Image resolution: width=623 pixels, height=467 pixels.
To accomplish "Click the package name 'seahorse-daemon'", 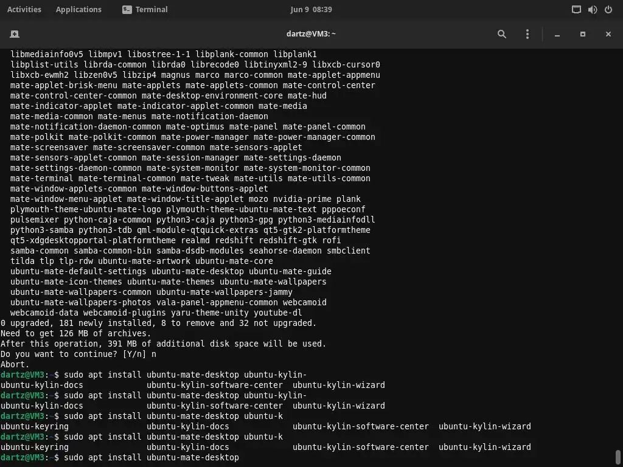I will point(285,251).
